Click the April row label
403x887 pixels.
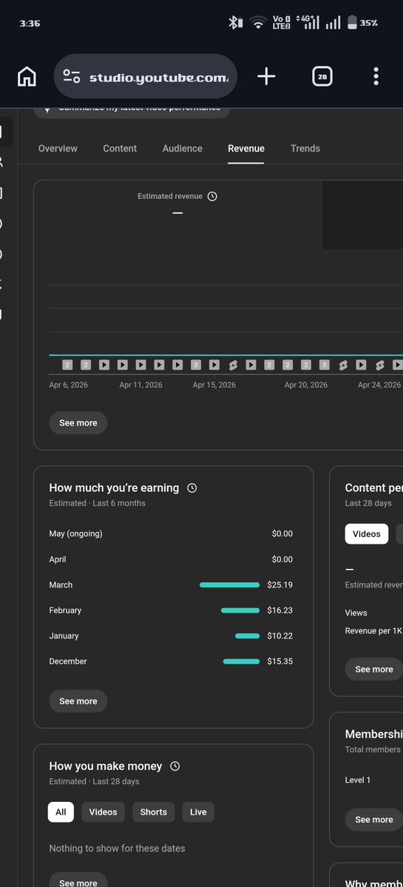click(58, 559)
